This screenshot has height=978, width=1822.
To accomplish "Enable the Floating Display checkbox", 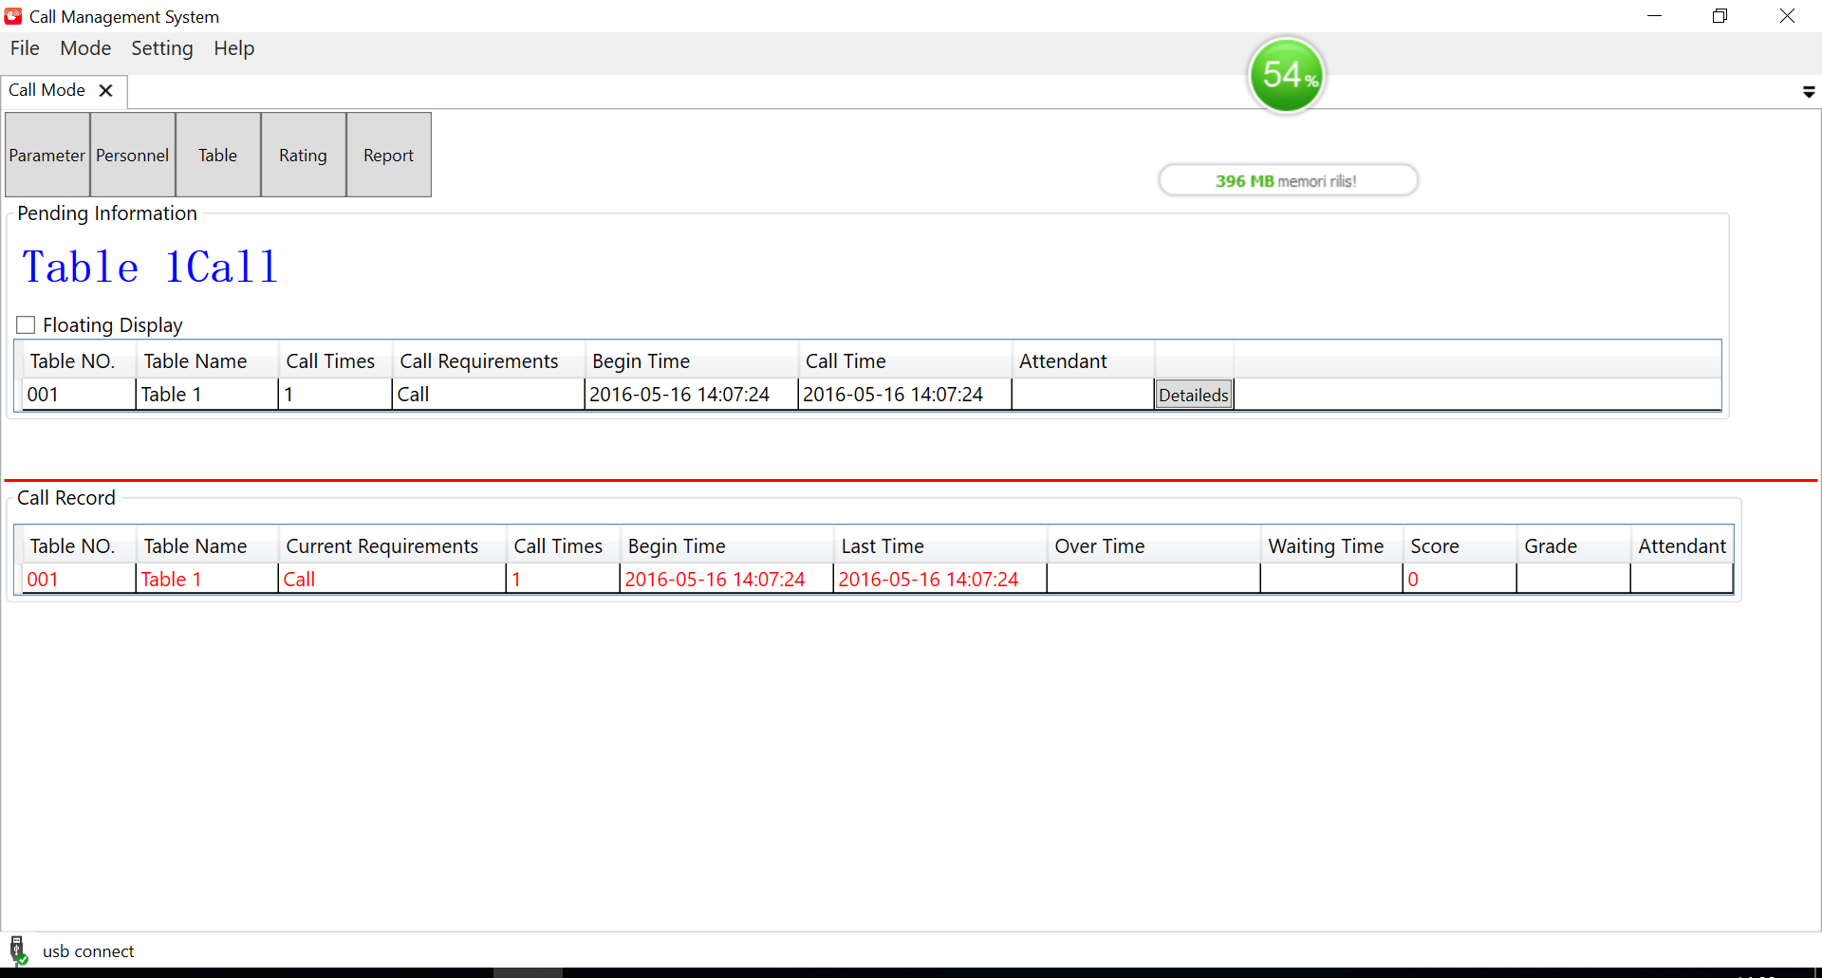I will click(x=27, y=325).
